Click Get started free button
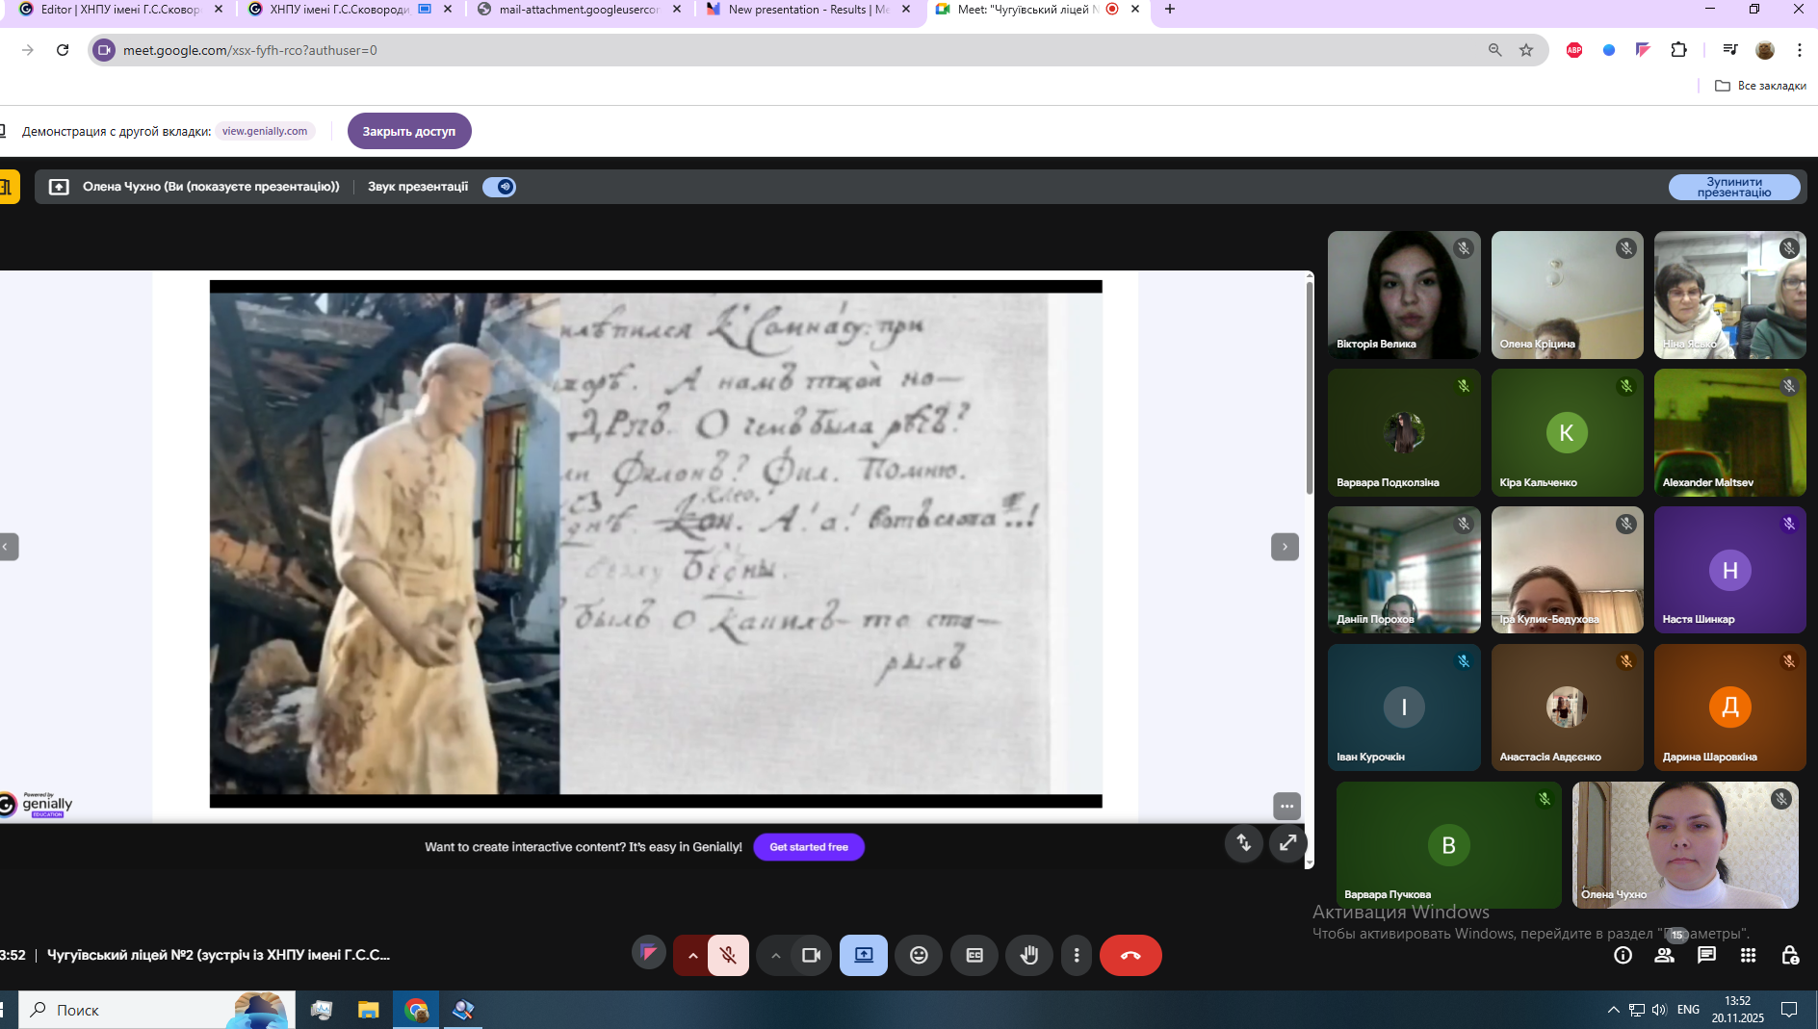 809,847
